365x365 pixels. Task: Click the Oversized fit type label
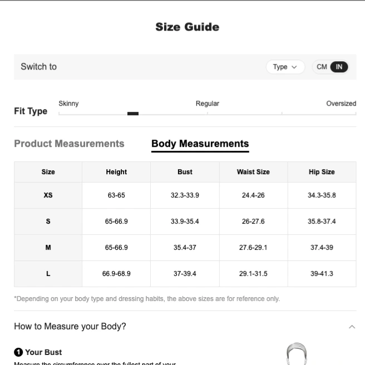coord(341,103)
